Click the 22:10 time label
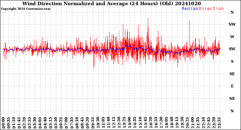The width and height of the screenshot is (241, 130). pos(203,123)
